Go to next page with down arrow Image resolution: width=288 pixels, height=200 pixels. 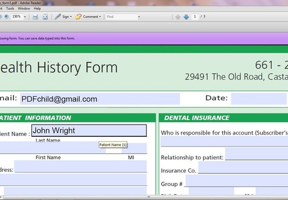186,17
